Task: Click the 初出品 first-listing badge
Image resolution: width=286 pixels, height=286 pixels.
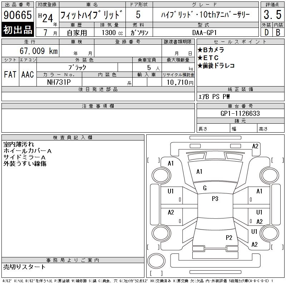Action: point(18,30)
